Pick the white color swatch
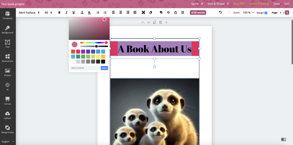The image size is (293, 145). click(x=73, y=61)
